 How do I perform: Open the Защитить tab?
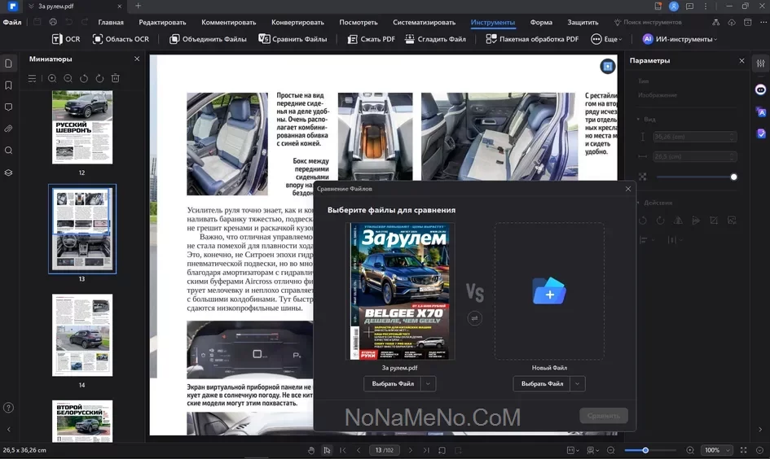(x=583, y=23)
